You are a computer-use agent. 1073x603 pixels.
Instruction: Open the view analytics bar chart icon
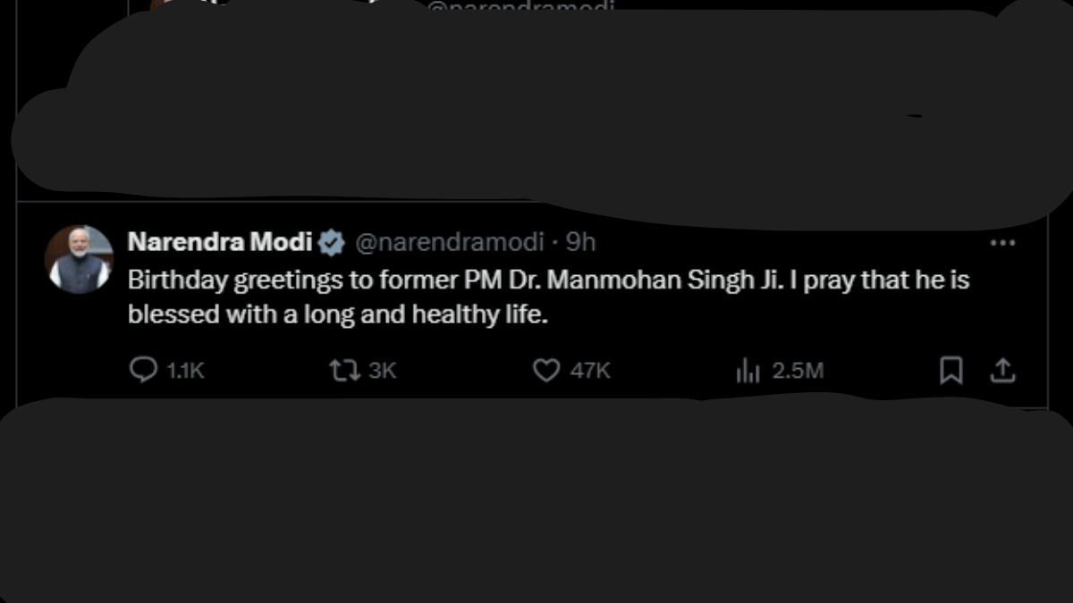point(747,371)
